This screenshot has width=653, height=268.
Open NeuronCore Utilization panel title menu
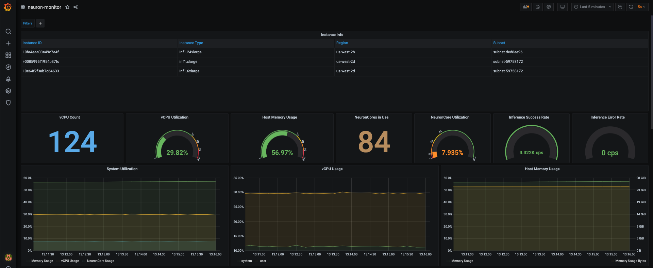450,117
